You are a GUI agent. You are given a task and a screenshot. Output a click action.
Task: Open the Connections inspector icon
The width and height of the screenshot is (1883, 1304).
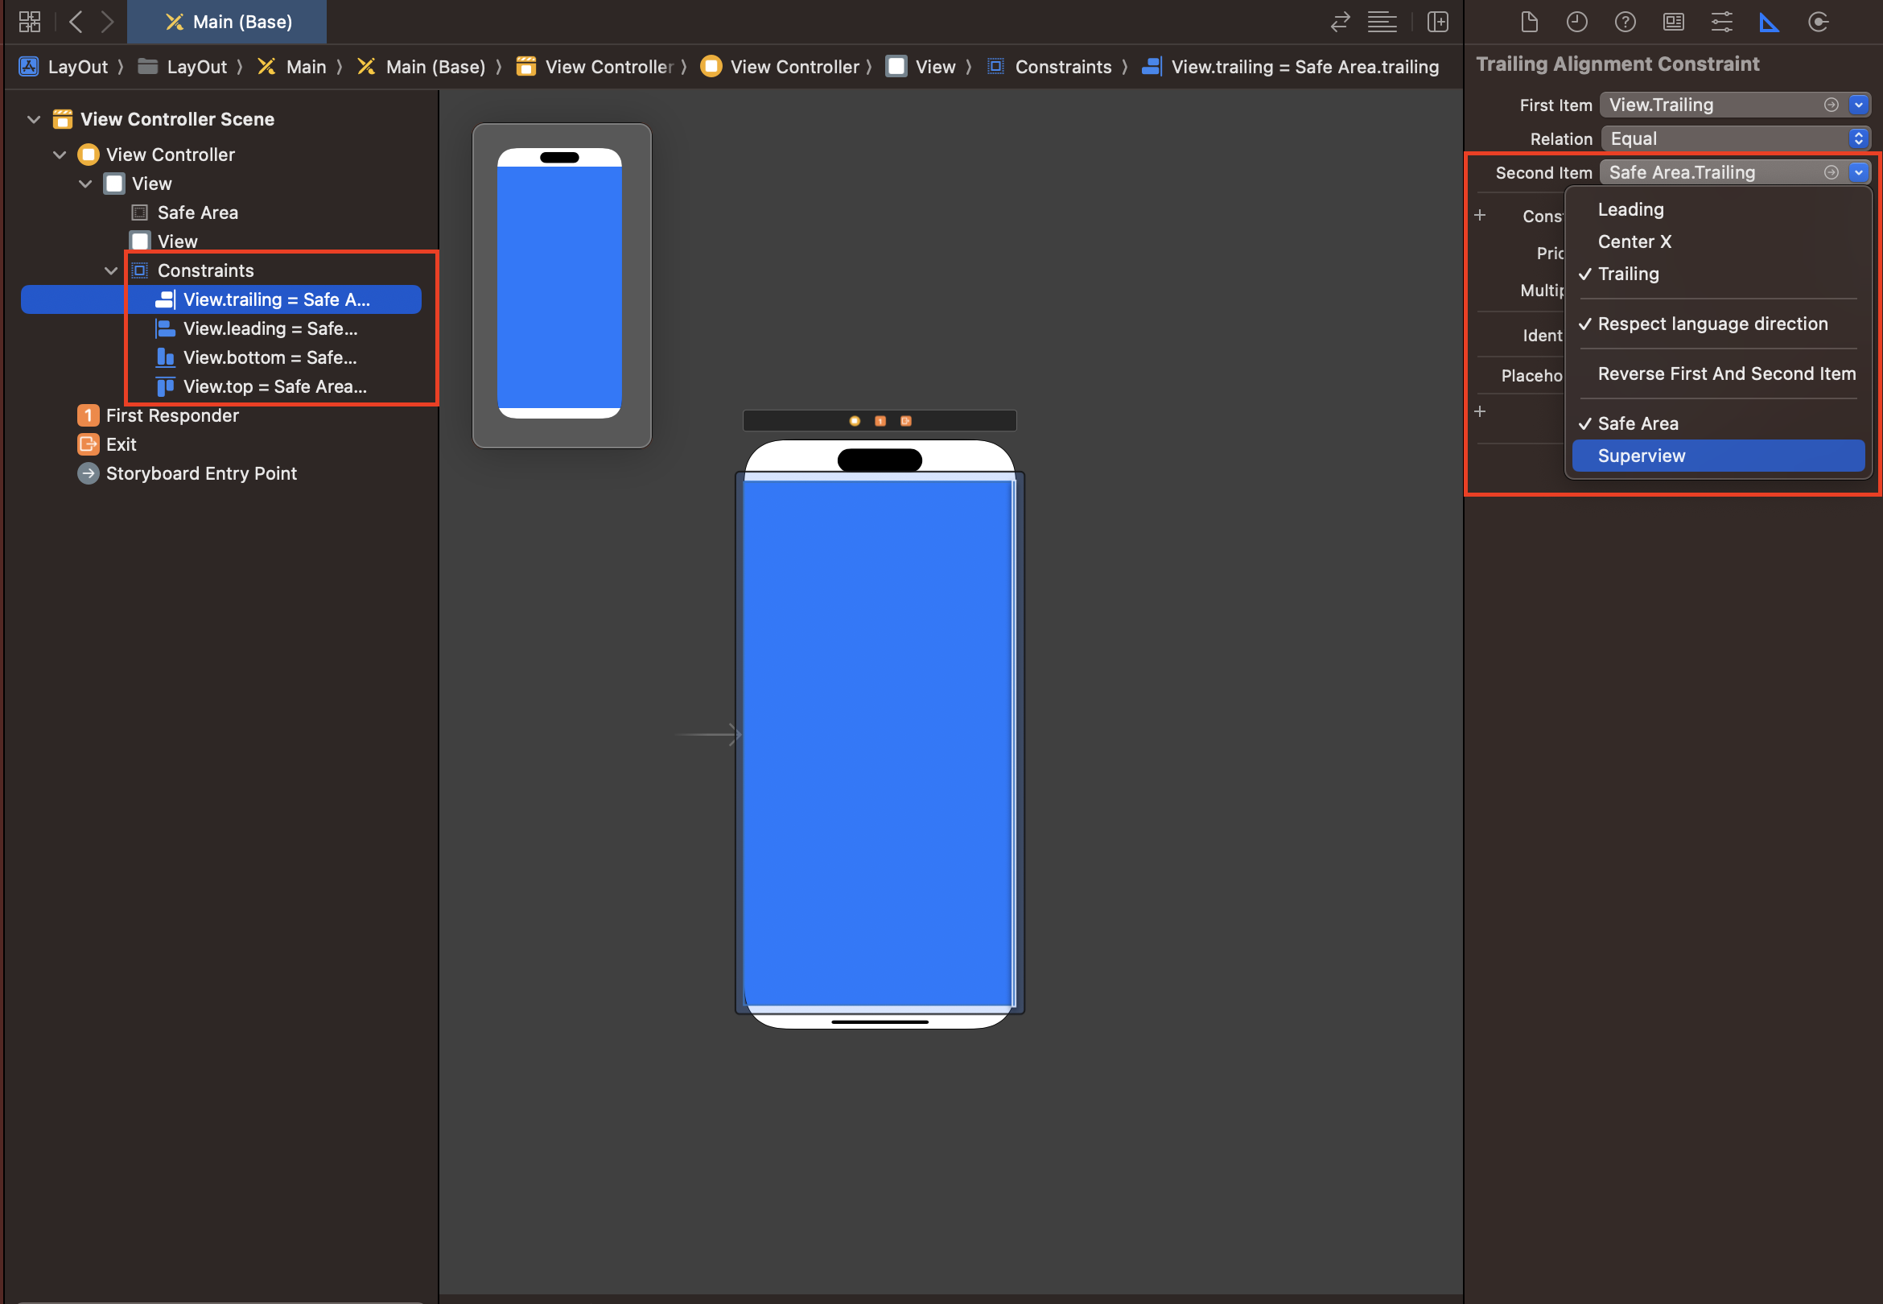[x=1818, y=22]
